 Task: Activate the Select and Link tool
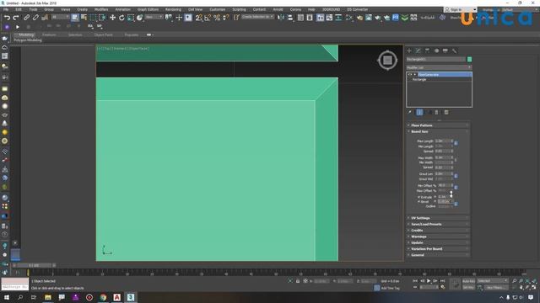tap(26, 18)
